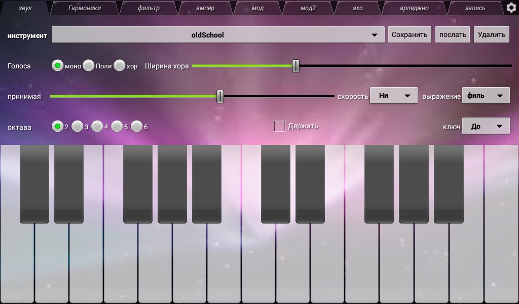Switch to the ампер tab
This screenshot has width=519, height=304.
coord(205,8)
